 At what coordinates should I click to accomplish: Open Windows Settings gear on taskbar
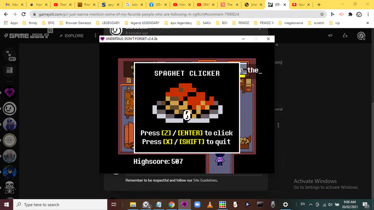click(285, 205)
